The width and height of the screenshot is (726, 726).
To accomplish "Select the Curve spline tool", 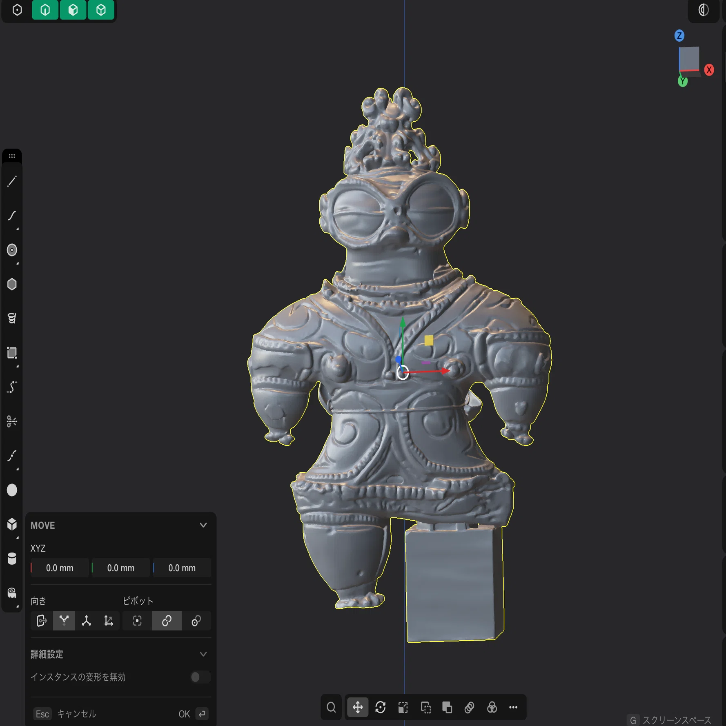I will [12, 216].
